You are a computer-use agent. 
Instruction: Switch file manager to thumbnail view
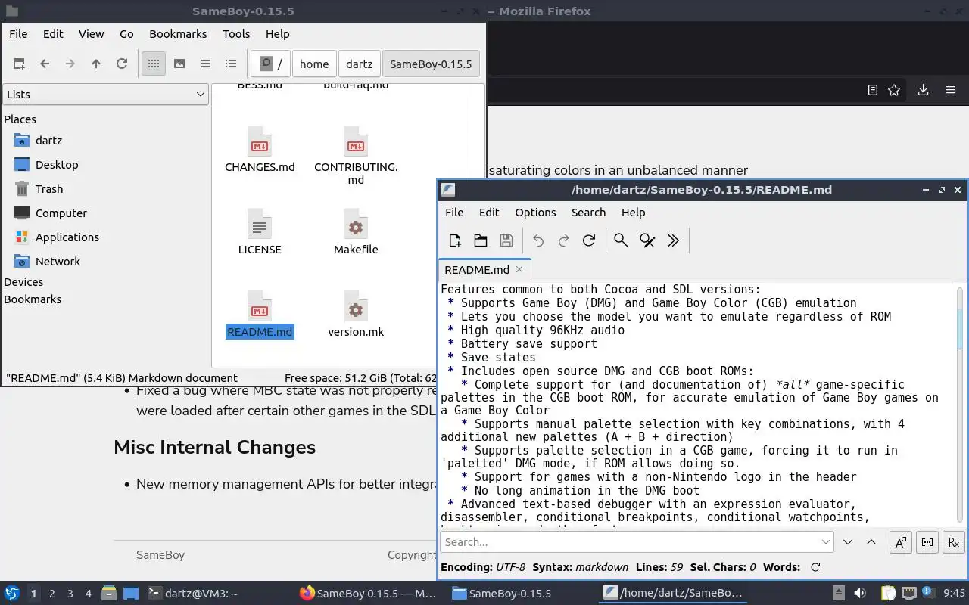pyautogui.click(x=179, y=64)
